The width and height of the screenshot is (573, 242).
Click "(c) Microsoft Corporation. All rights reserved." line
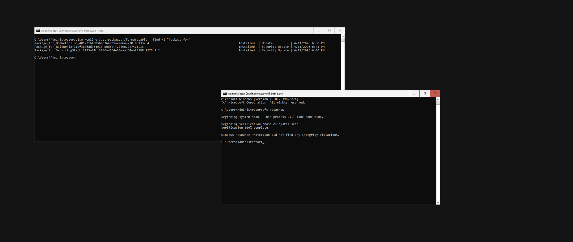pos(263,103)
